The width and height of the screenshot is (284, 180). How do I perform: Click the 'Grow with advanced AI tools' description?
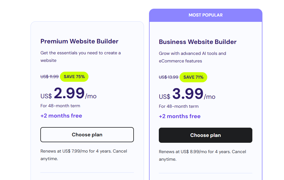[x=192, y=57]
